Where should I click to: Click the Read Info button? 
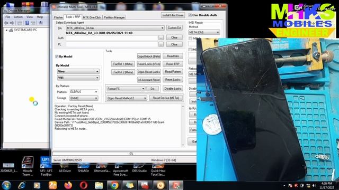(173, 56)
